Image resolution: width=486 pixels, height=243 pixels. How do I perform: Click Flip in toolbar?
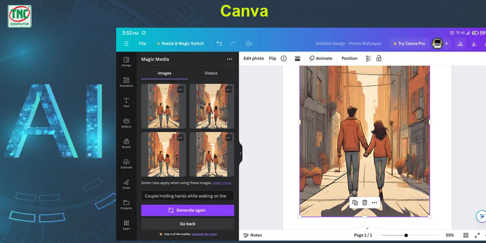pos(273,58)
